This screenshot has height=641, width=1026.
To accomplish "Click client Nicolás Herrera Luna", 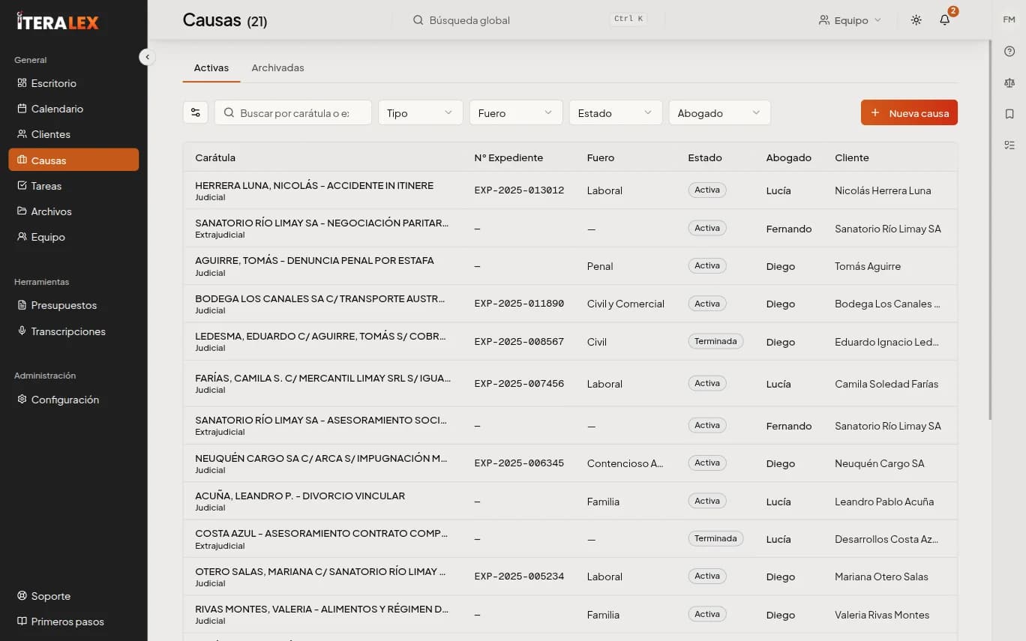I will click(x=883, y=190).
